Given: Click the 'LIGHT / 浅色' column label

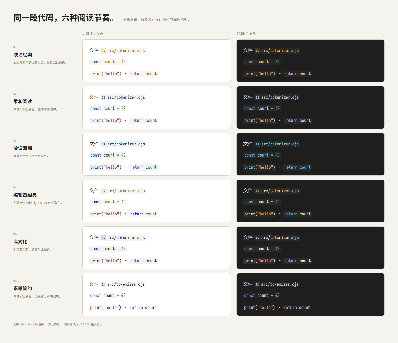Looking at the screenshot, I should [x=93, y=33].
